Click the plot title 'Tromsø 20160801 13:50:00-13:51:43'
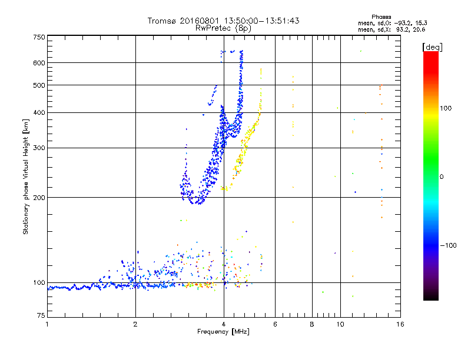 pyautogui.click(x=223, y=21)
